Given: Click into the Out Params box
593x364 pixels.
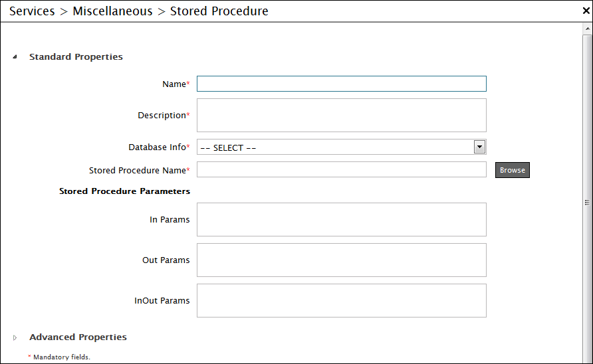Looking at the screenshot, I should (x=342, y=260).
